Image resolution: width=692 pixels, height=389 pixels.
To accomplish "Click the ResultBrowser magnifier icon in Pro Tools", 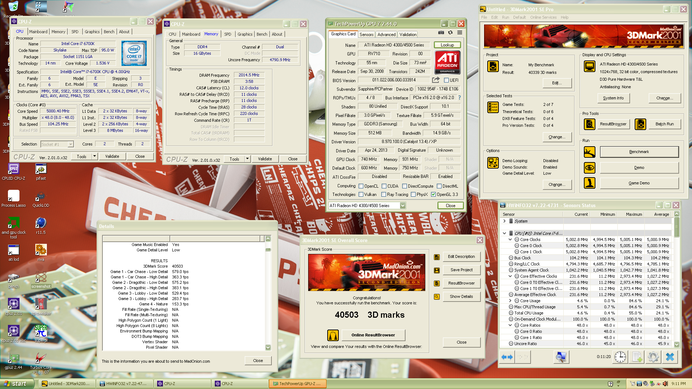I will click(590, 124).
